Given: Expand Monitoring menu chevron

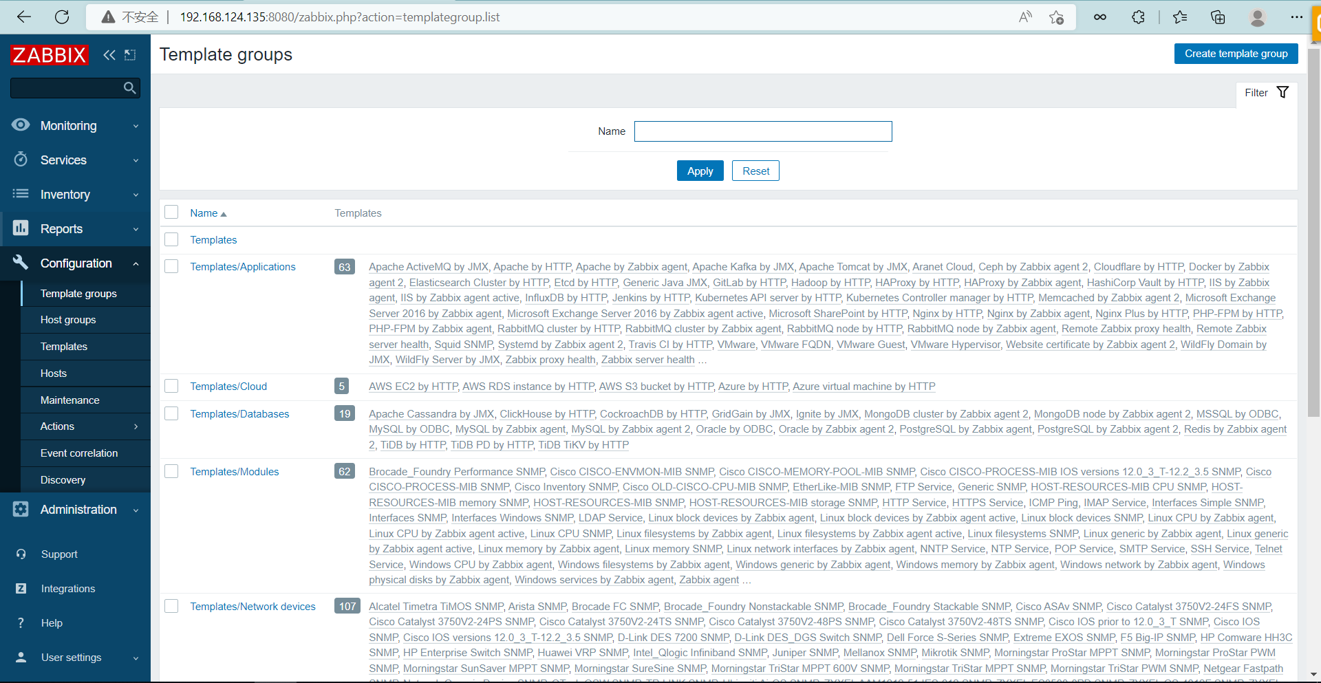Looking at the screenshot, I should click(136, 126).
